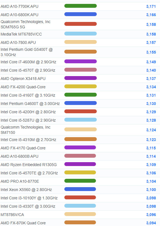The image size is (160, 226).
Task: Click score 3,158 in MediaTek MT6785V/CC row
Action: click(151, 34)
